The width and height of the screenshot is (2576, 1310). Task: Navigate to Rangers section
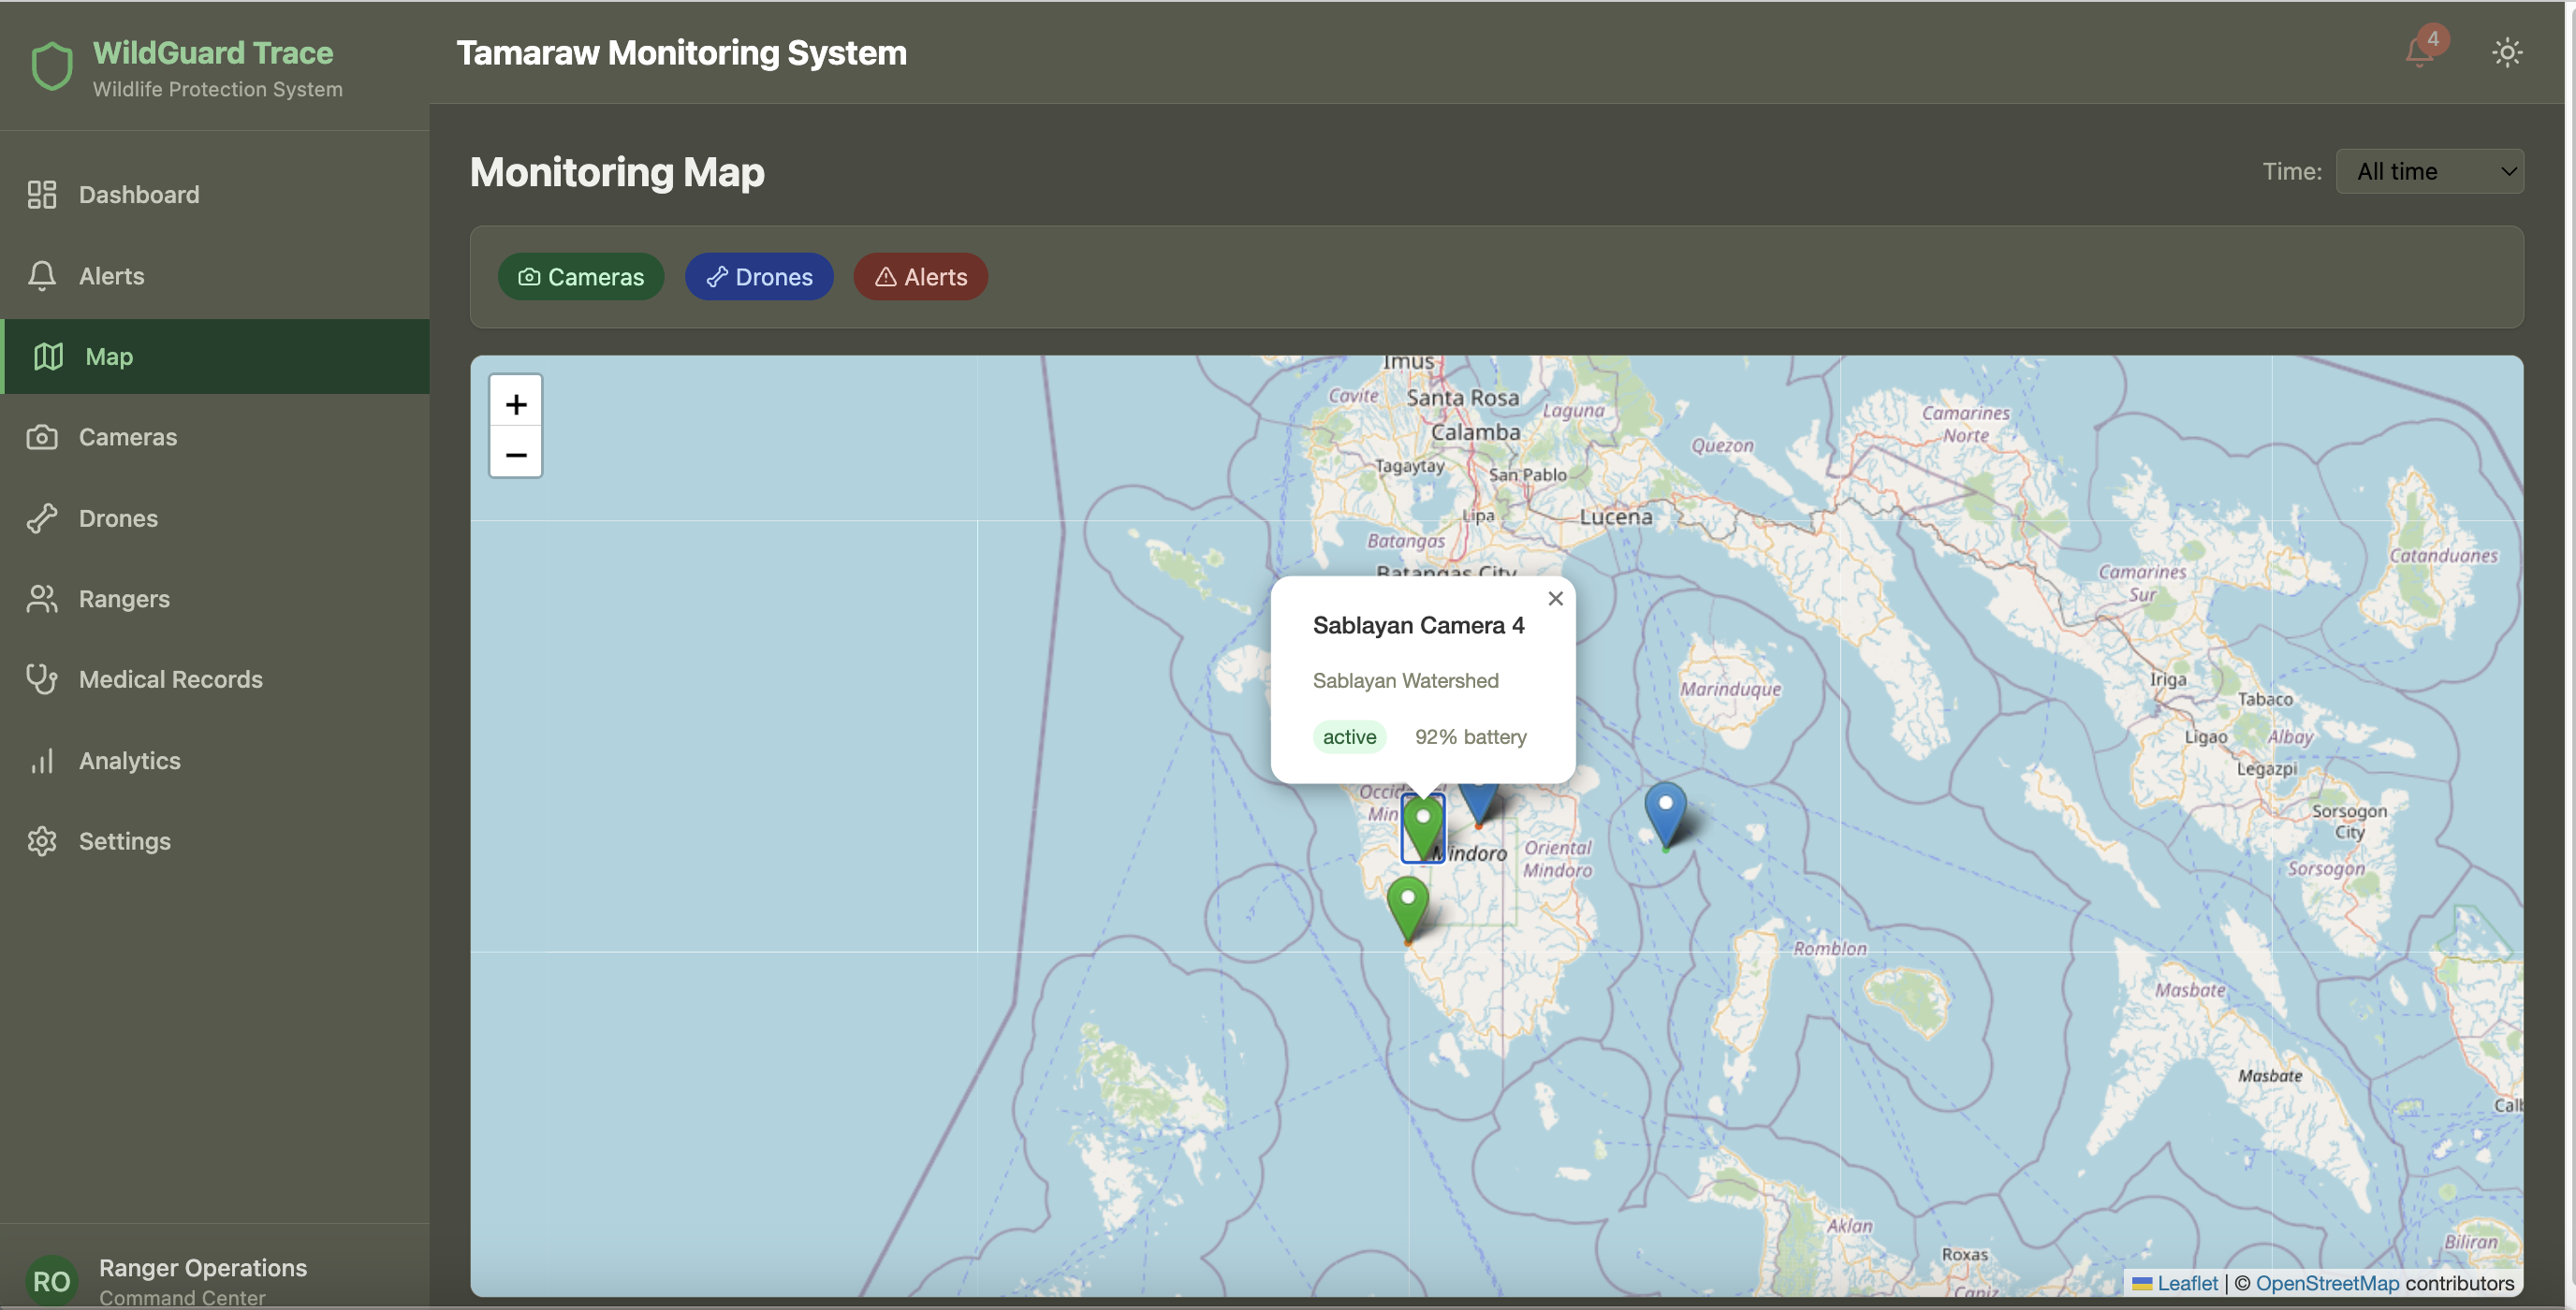pos(124,599)
